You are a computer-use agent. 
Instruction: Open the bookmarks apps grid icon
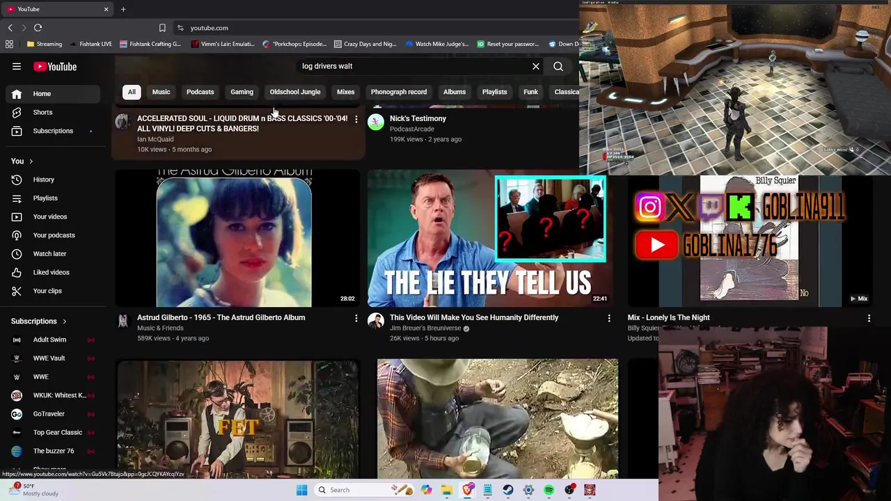9,44
